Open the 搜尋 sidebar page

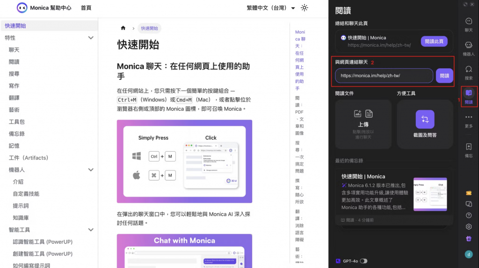[14, 74]
